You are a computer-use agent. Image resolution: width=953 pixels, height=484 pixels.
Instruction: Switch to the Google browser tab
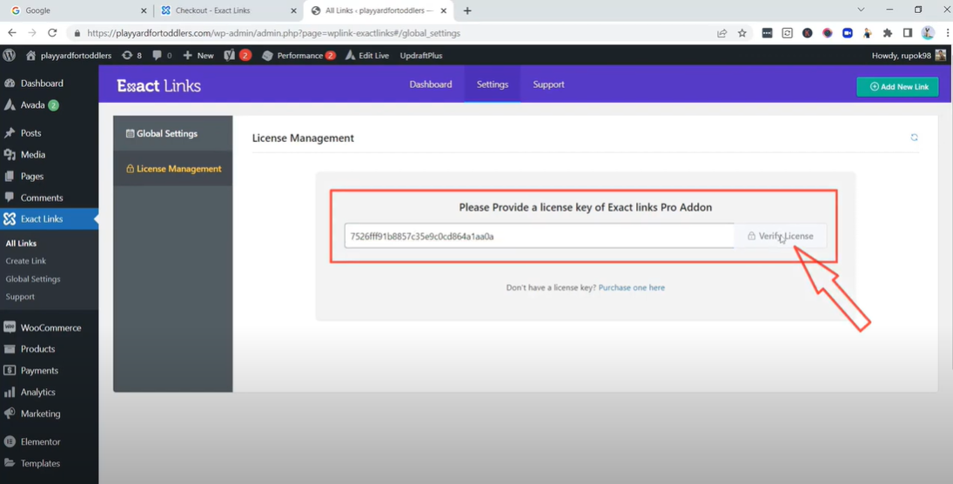(76, 10)
